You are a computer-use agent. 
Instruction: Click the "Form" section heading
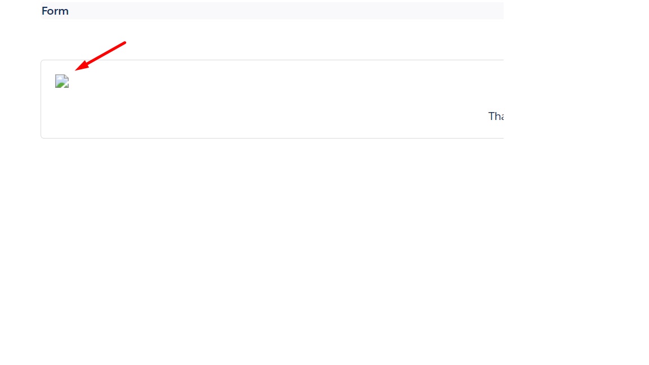(x=55, y=11)
